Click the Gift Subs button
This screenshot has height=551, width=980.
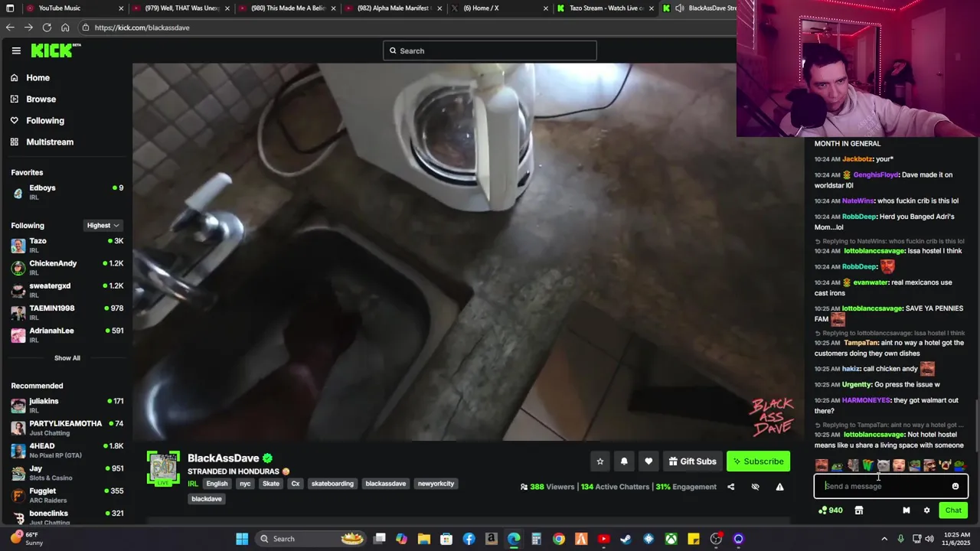[x=692, y=461]
